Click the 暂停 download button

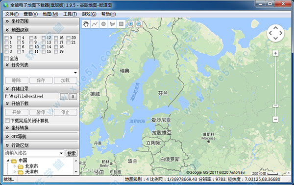[41, 112]
